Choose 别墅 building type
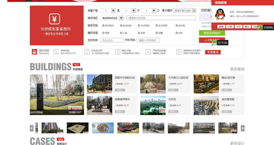The height and width of the screenshot is (145, 274). coord(157,33)
